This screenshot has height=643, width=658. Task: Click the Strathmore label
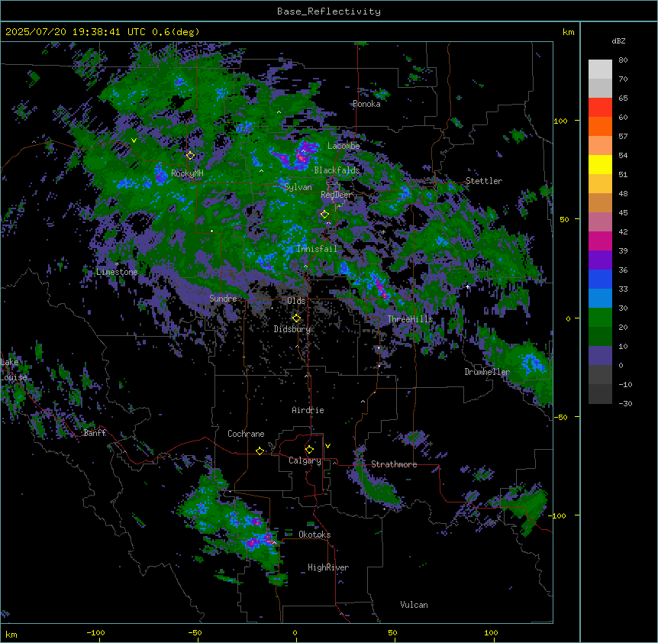coord(394,464)
